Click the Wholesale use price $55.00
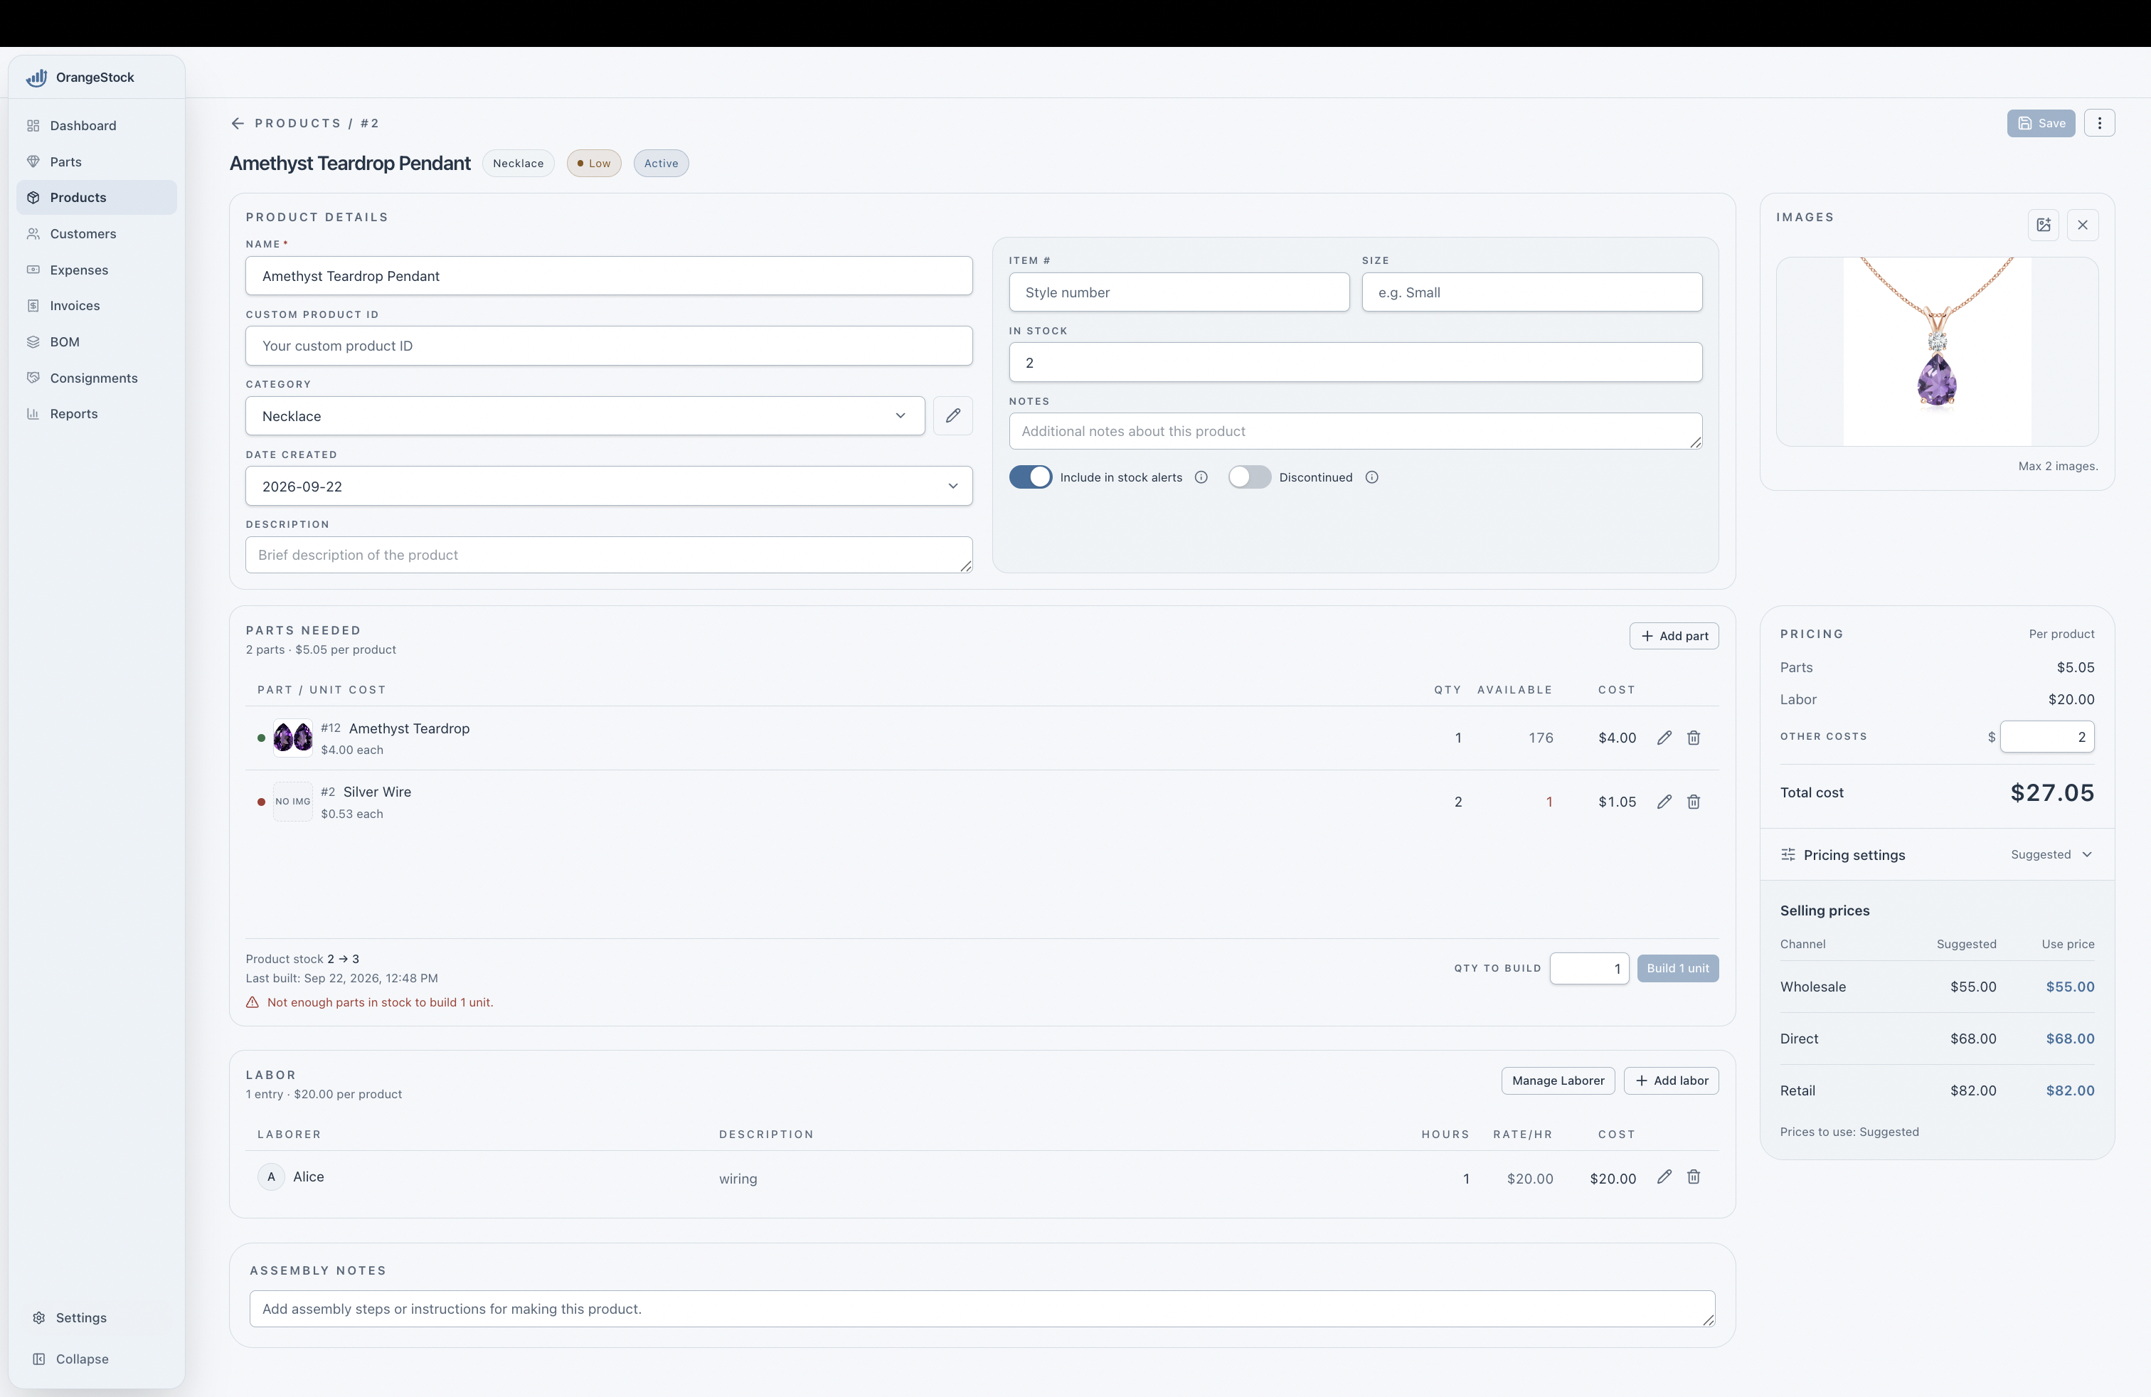 2070,987
